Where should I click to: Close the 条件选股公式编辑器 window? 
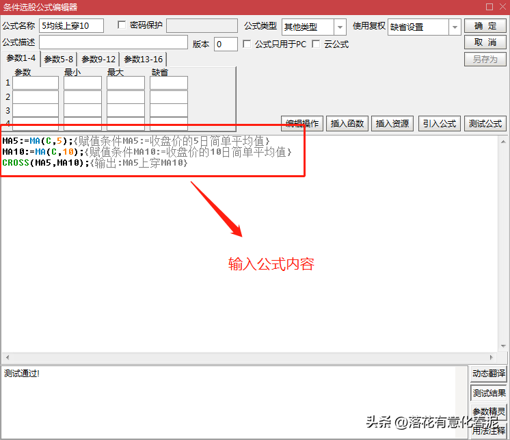click(502, 7)
